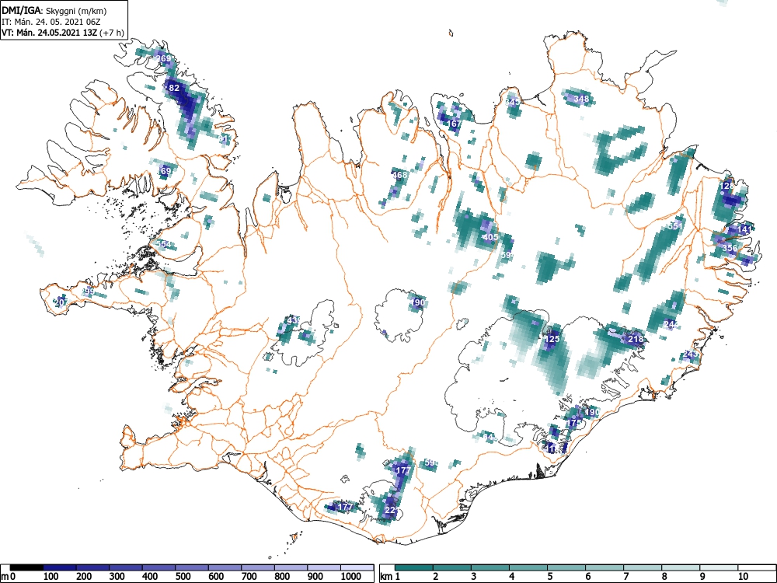Image resolution: width=777 pixels, height=583 pixels.
Task: Click the '300' tick on the meter legend
Action: (x=117, y=576)
